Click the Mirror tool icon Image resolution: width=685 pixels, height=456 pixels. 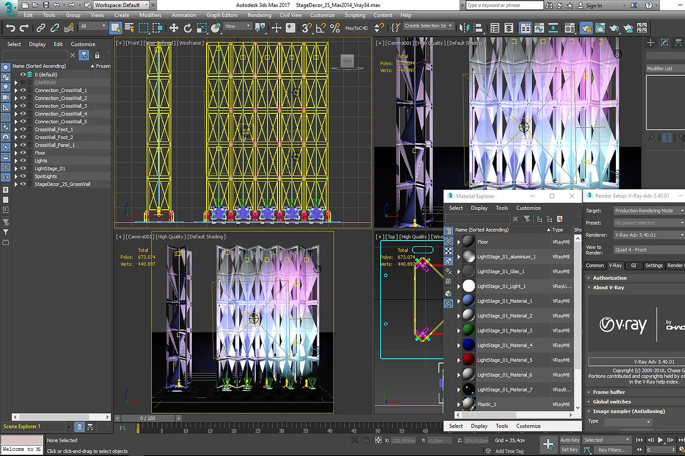click(x=464, y=27)
